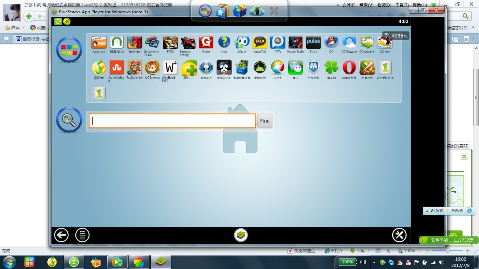This screenshot has width=479, height=269.
Task: Click the green refresh icon in BlueStacks
Action: point(58,22)
